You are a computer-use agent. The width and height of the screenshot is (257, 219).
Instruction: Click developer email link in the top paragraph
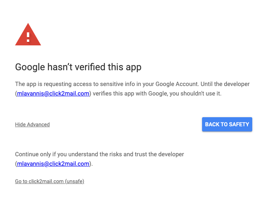click(53, 94)
